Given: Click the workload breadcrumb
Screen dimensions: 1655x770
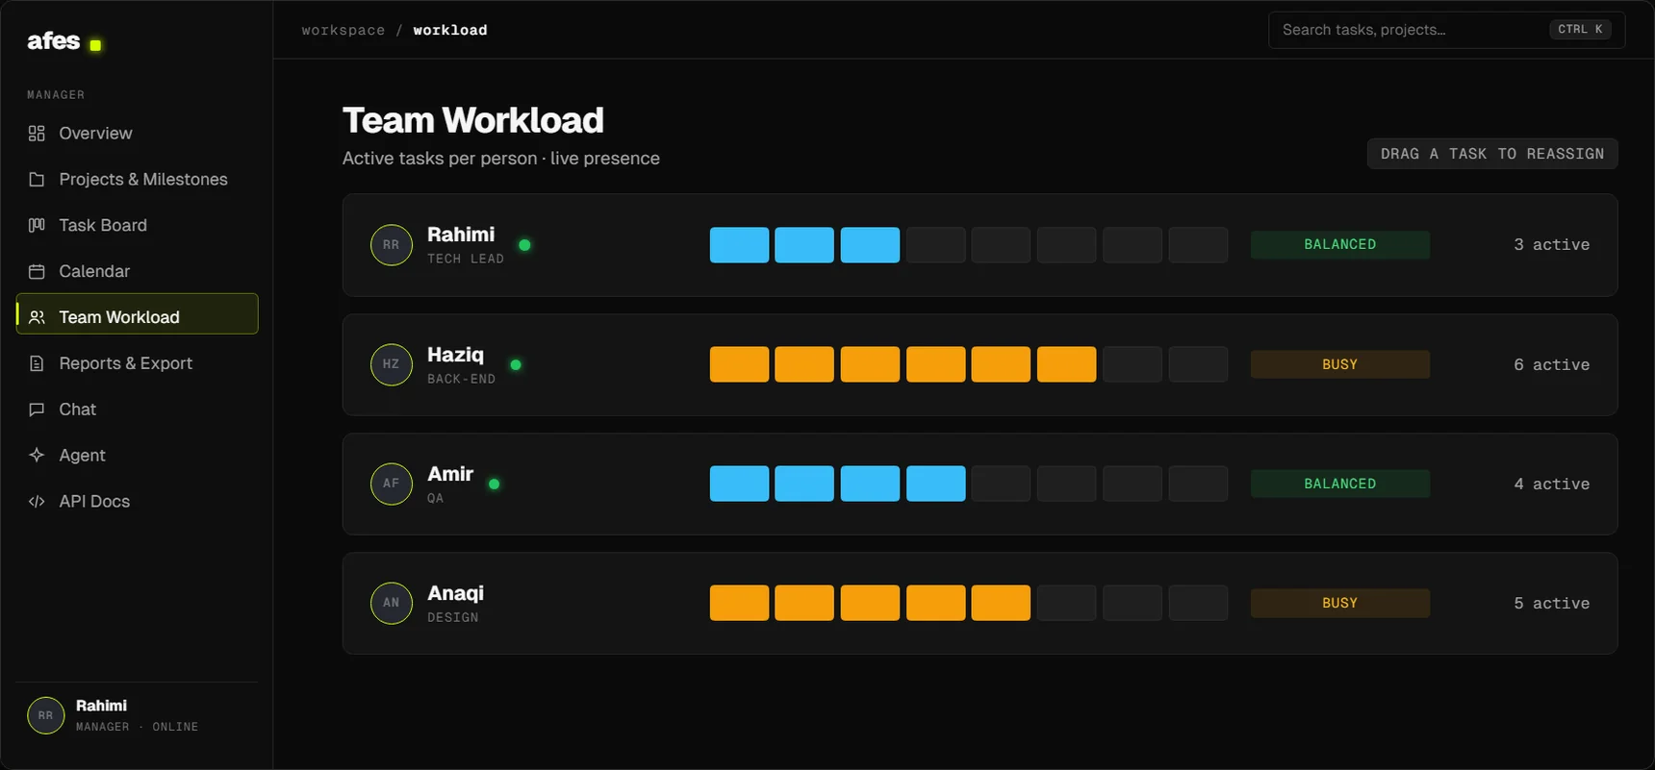Looking at the screenshot, I should [x=450, y=31].
